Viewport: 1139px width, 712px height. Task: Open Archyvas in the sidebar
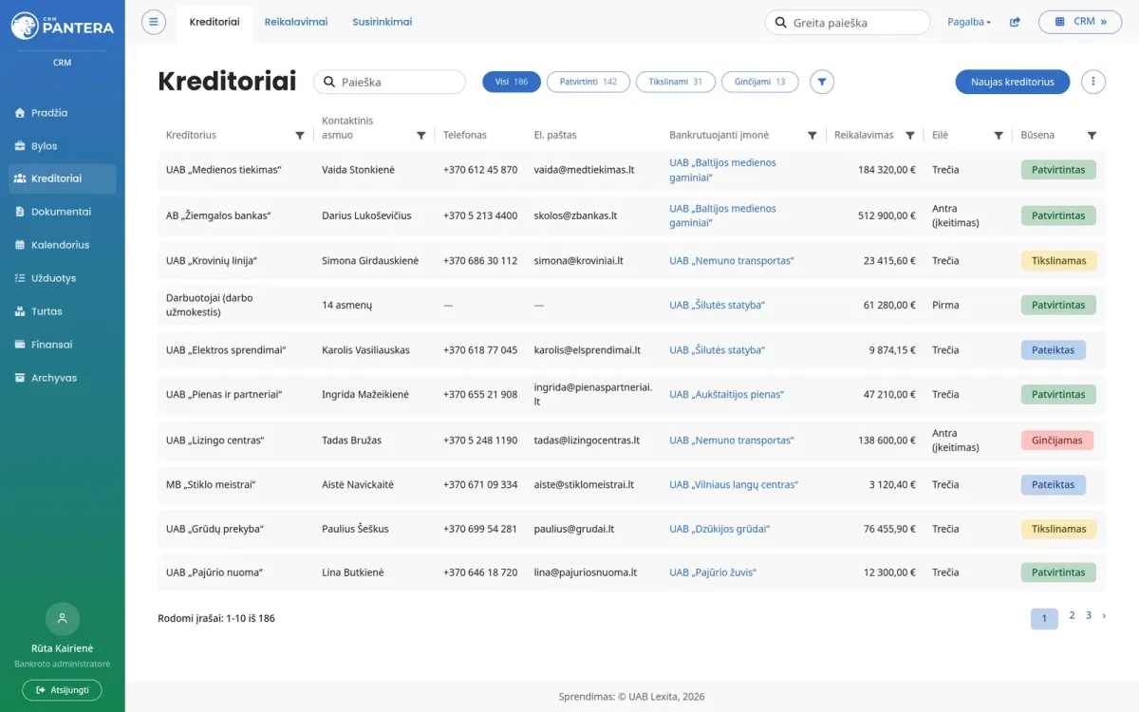pos(63,378)
